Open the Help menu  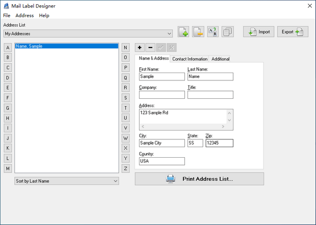(x=44, y=16)
